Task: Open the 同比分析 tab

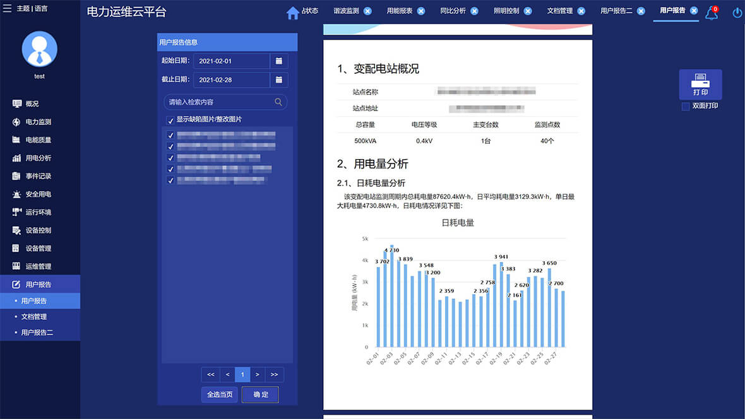Action: tap(452, 11)
